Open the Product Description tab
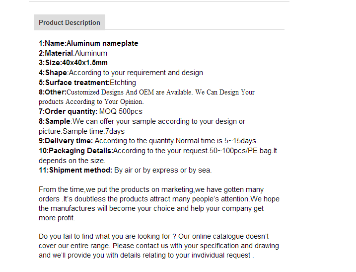356x272 pixels. [x=70, y=22]
